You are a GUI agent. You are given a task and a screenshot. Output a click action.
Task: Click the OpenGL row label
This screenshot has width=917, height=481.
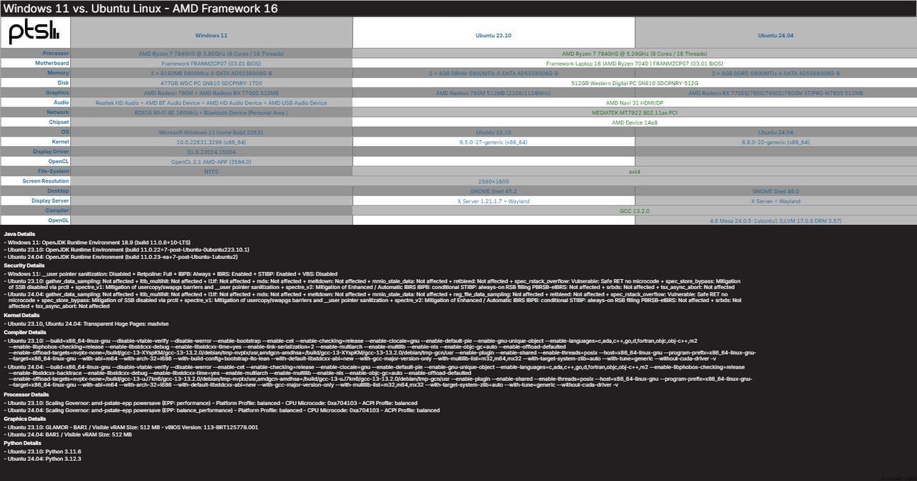click(x=59, y=220)
